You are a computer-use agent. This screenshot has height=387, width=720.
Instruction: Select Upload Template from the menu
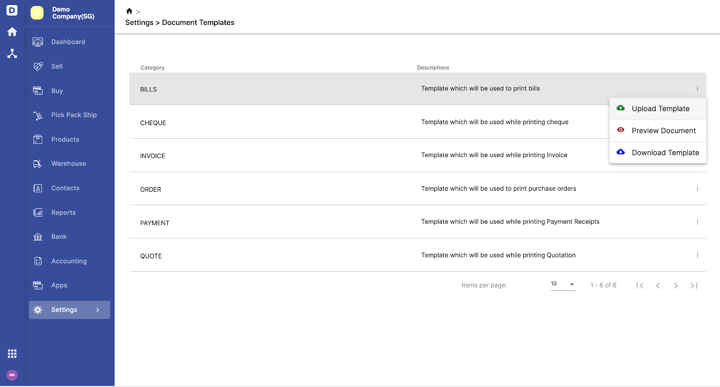tap(660, 109)
